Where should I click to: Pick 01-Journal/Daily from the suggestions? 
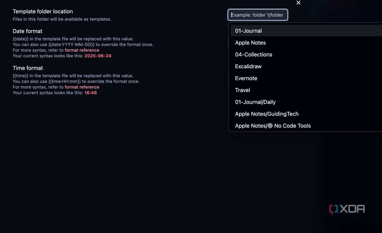point(306,102)
